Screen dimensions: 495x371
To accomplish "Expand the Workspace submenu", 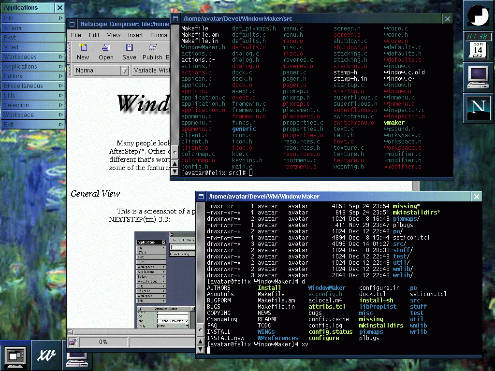I will click(x=33, y=115).
